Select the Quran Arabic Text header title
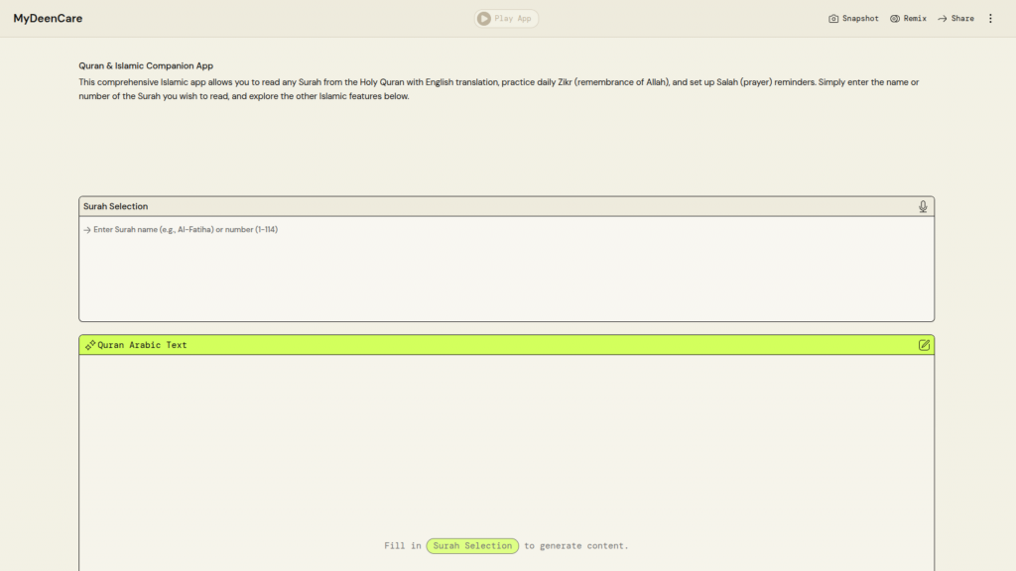Image resolution: width=1016 pixels, height=571 pixels. (142, 345)
